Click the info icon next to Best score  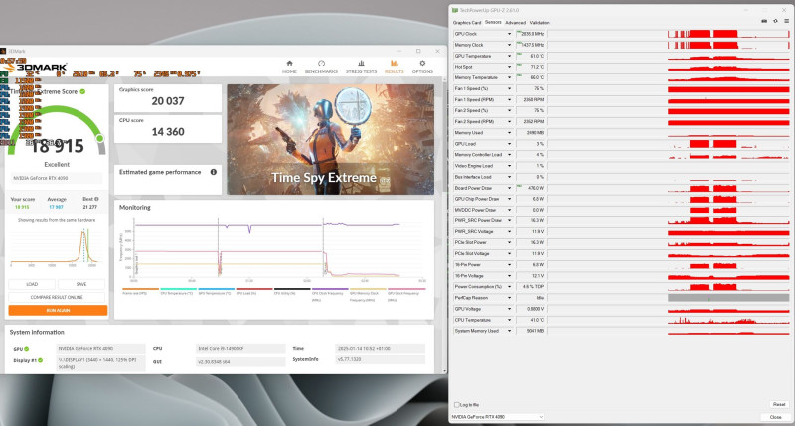tap(96, 199)
